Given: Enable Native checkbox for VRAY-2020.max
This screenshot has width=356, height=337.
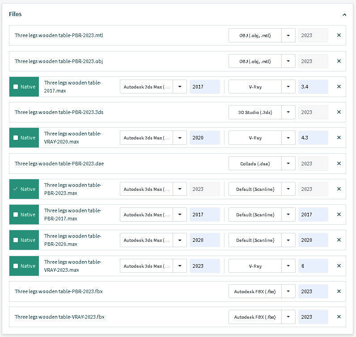Looking at the screenshot, I should pos(16,138).
